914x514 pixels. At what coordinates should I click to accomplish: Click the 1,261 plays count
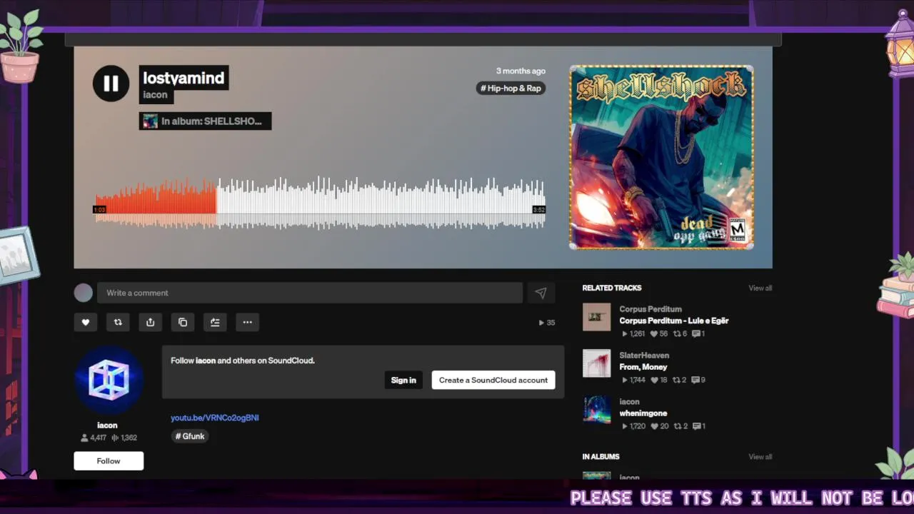pos(634,334)
